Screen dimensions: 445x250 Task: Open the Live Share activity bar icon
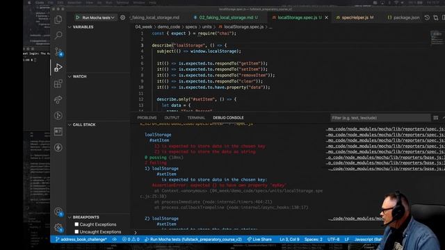58,99
